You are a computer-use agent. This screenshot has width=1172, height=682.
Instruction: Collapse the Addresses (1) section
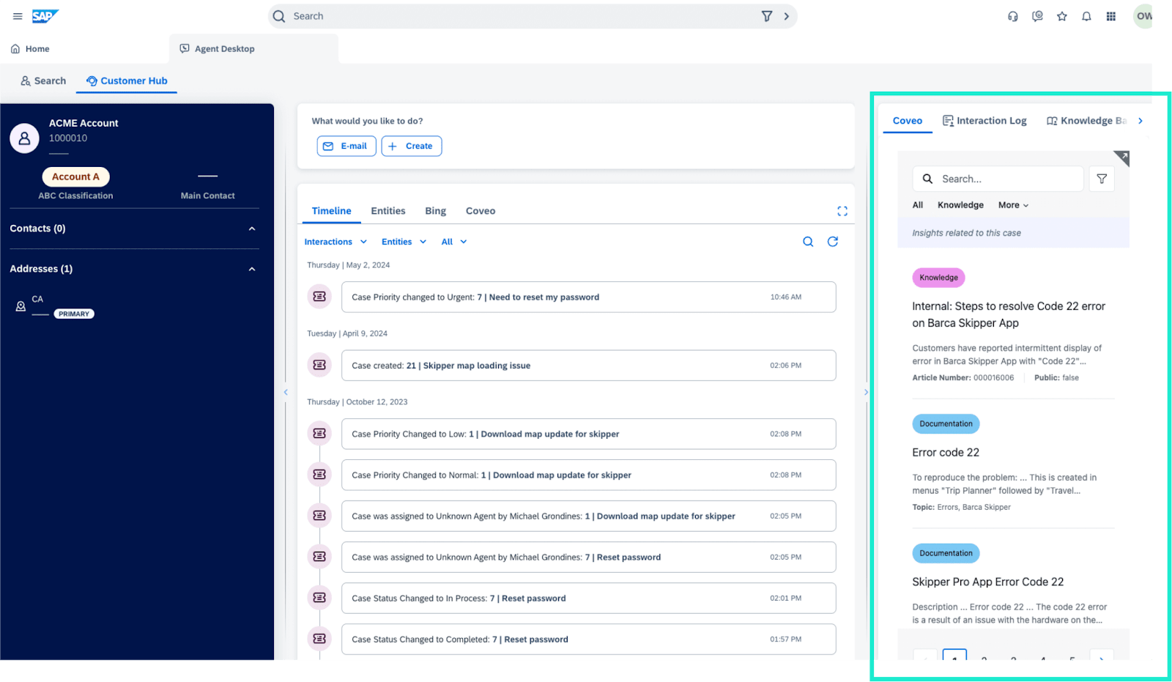coord(252,269)
